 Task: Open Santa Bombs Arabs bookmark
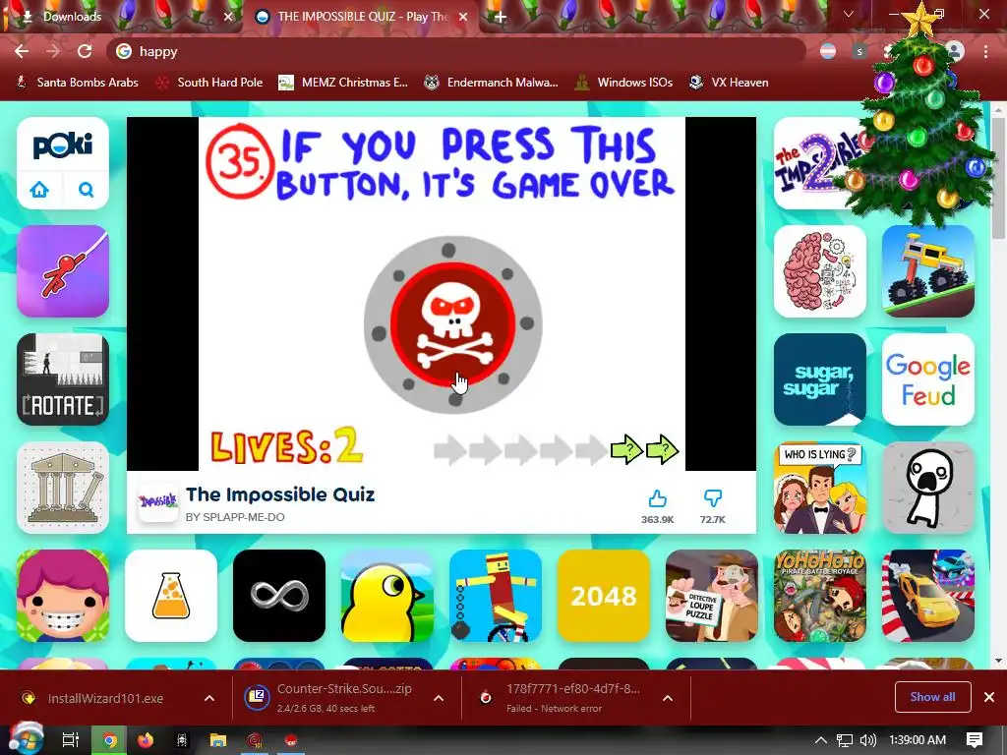[77, 83]
